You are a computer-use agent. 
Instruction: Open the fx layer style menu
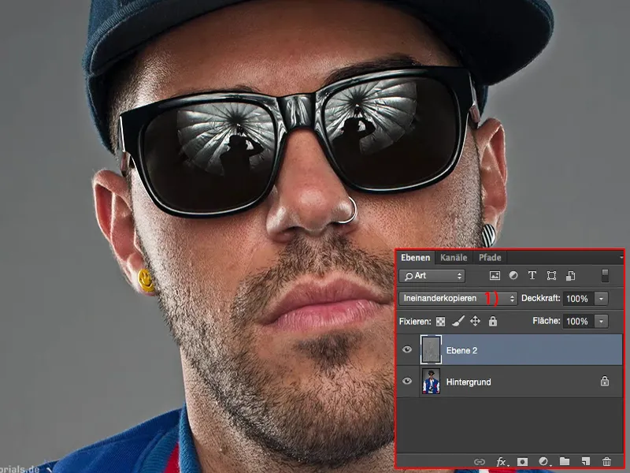pyautogui.click(x=502, y=462)
